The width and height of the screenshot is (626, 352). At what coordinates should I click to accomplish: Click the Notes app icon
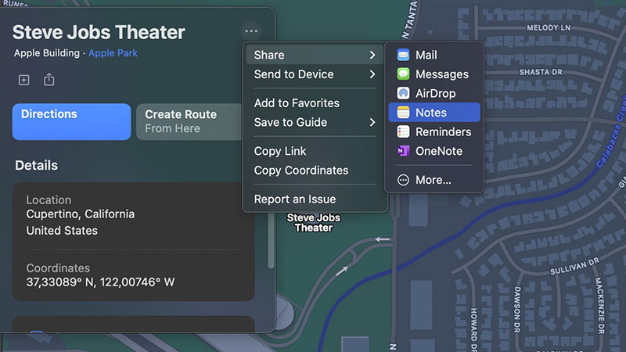tap(403, 113)
